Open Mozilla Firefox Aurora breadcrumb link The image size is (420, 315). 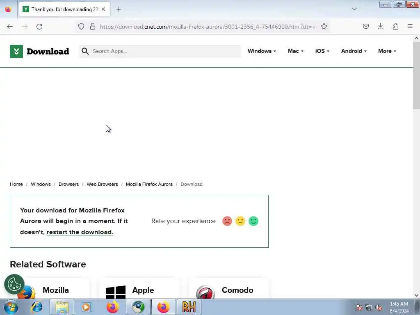tap(149, 184)
